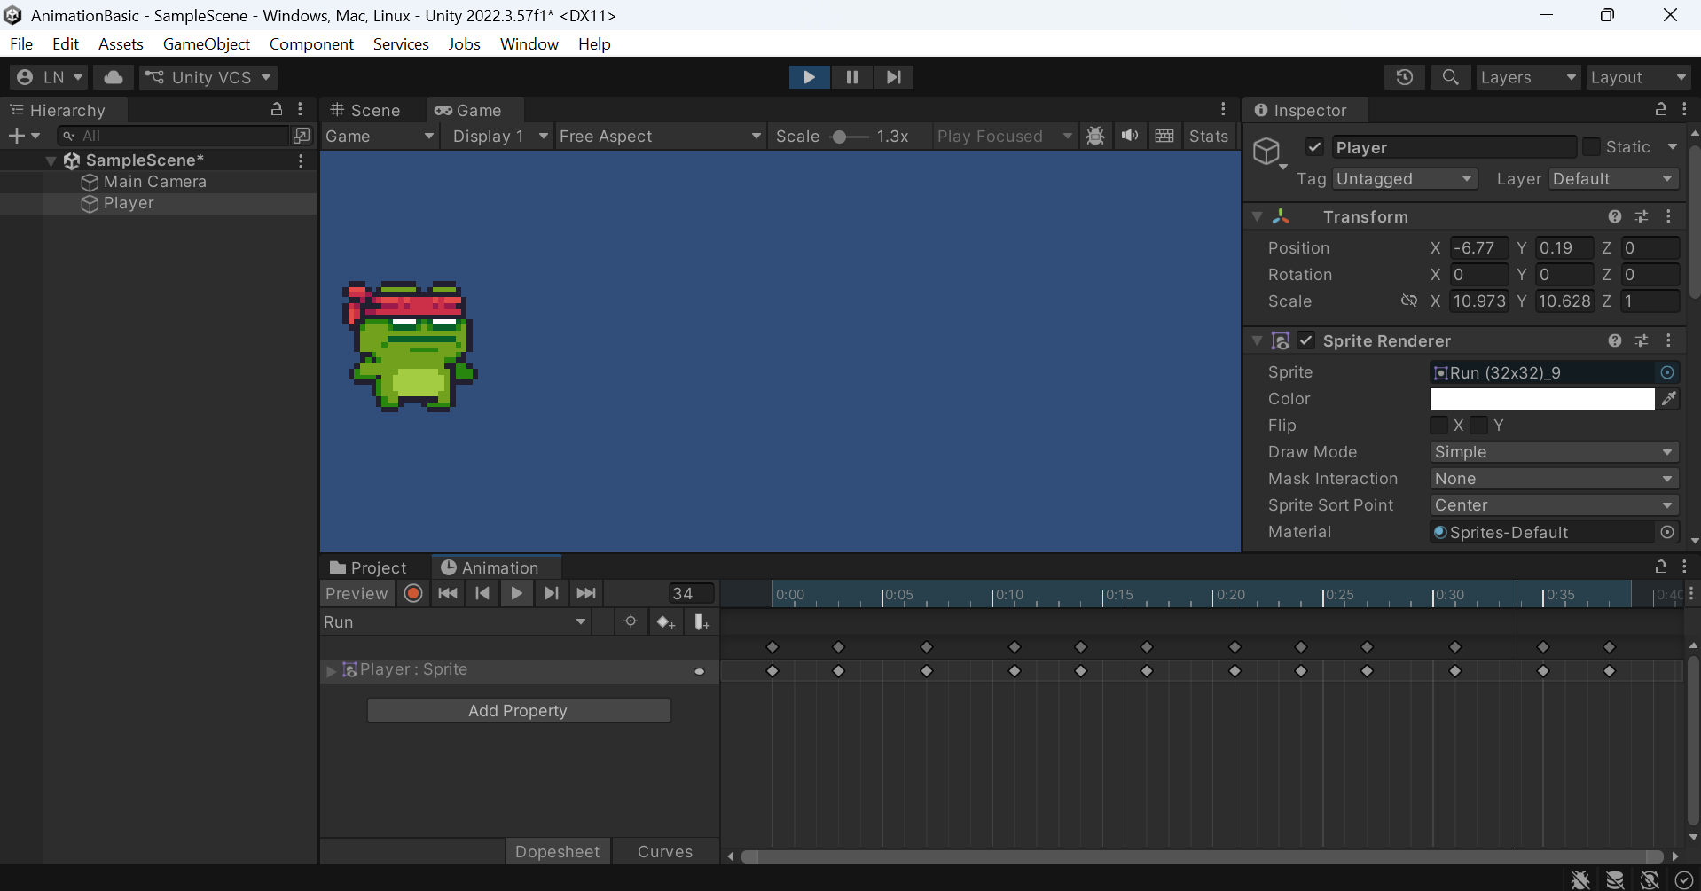Collapse the SampleScene hierarchy
Image resolution: width=1701 pixels, height=891 pixels.
coord(51,160)
